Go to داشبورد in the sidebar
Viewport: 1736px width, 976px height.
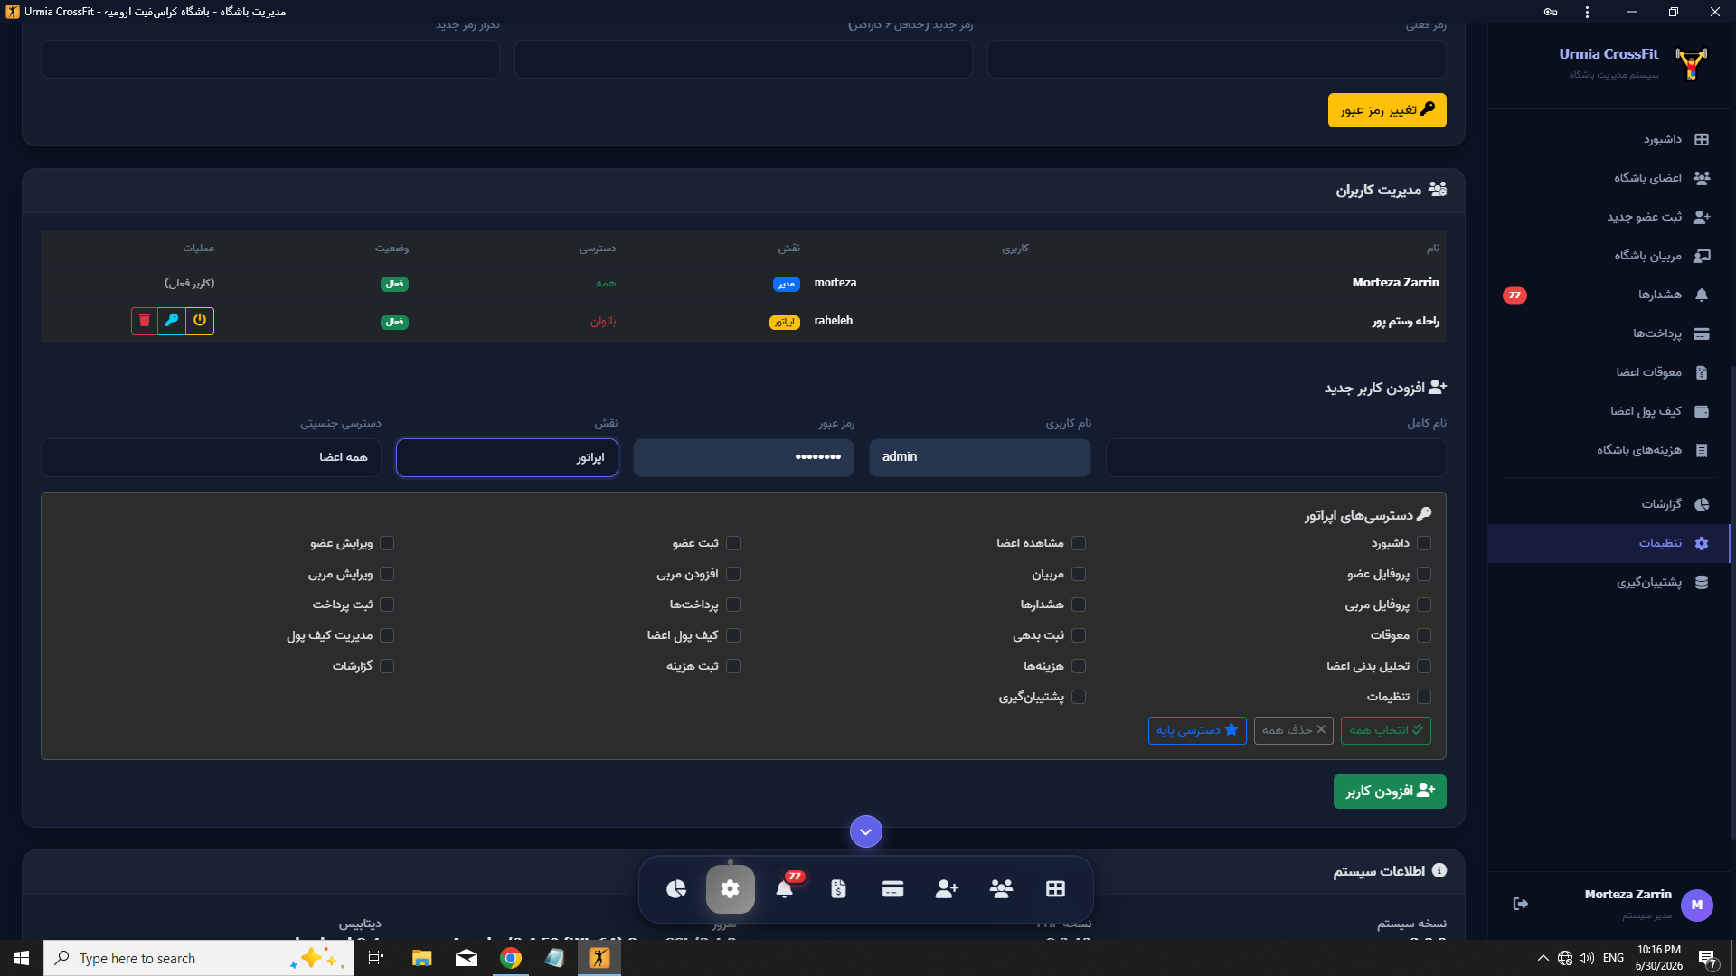1609,139
